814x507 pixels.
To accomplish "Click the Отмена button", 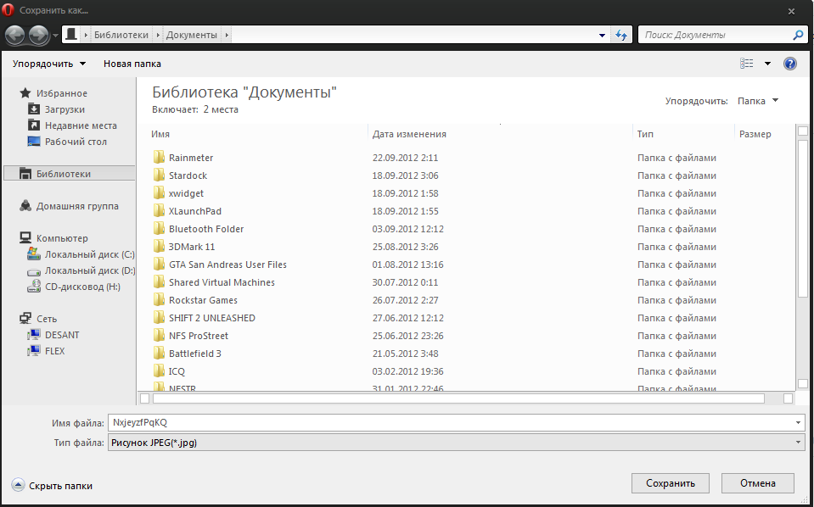I will pyautogui.click(x=757, y=483).
